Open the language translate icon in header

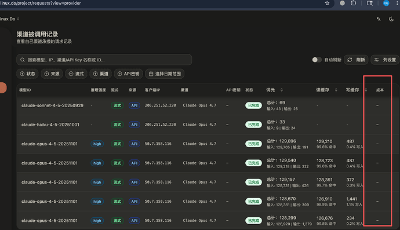(379, 19)
